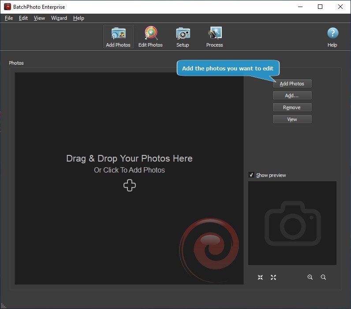Zoom out of the preview
This screenshot has width=351, height=309.
point(323,277)
